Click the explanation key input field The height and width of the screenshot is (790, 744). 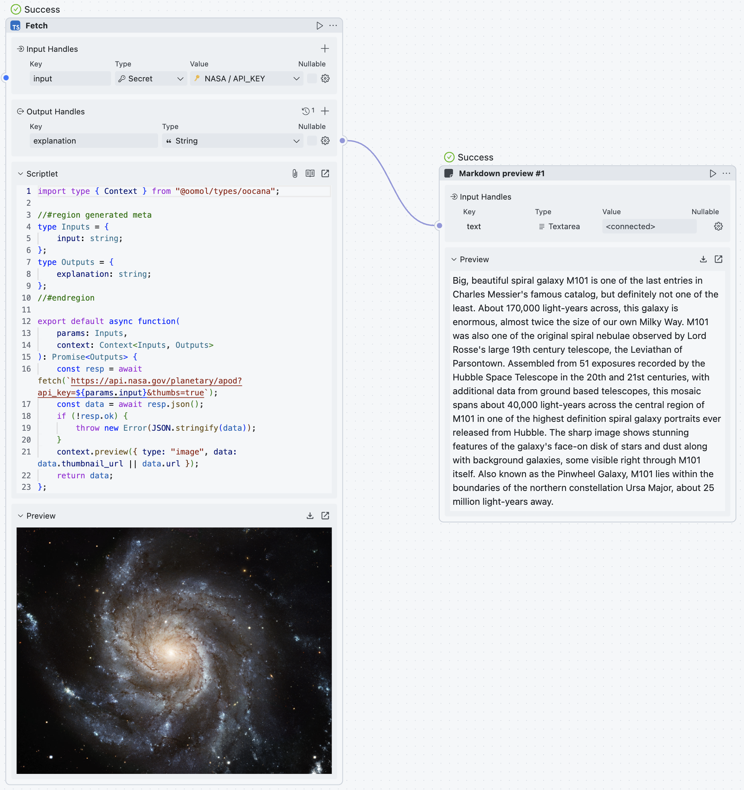tap(93, 140)
